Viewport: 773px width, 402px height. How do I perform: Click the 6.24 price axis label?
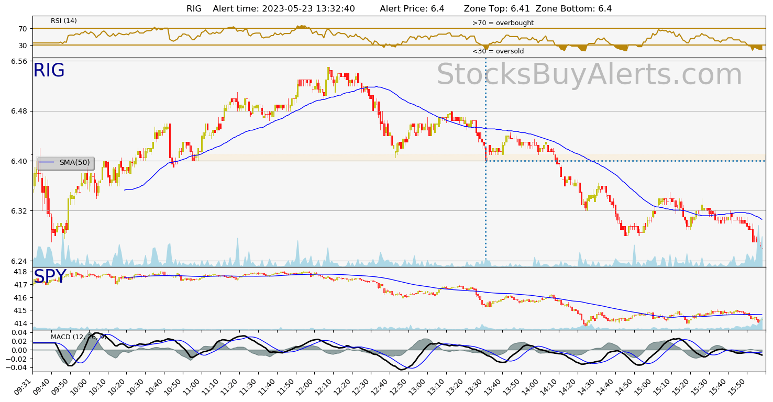(x=18, y=261)
